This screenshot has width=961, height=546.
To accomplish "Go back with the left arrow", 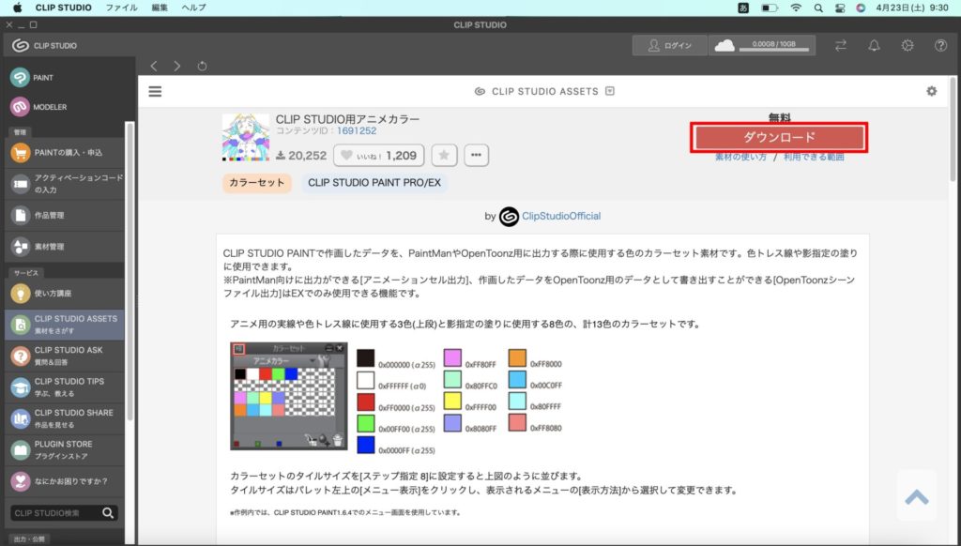I will click(155, 66).
